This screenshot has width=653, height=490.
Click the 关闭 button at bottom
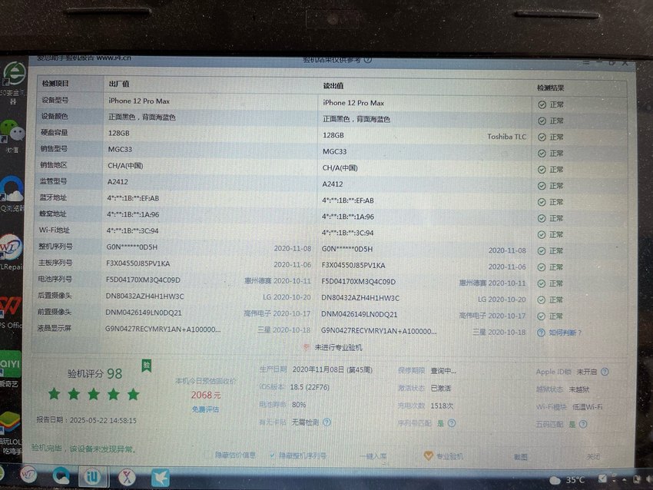(593, 457)
